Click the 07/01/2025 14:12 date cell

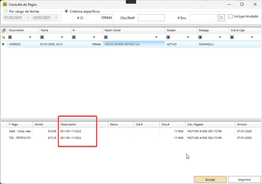pyautogui.click(x=55, y=44)
